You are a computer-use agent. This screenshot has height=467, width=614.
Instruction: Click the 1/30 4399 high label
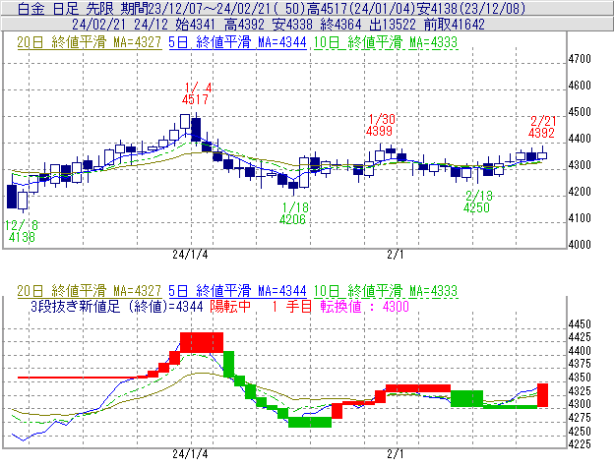click(x=380, y=125)
